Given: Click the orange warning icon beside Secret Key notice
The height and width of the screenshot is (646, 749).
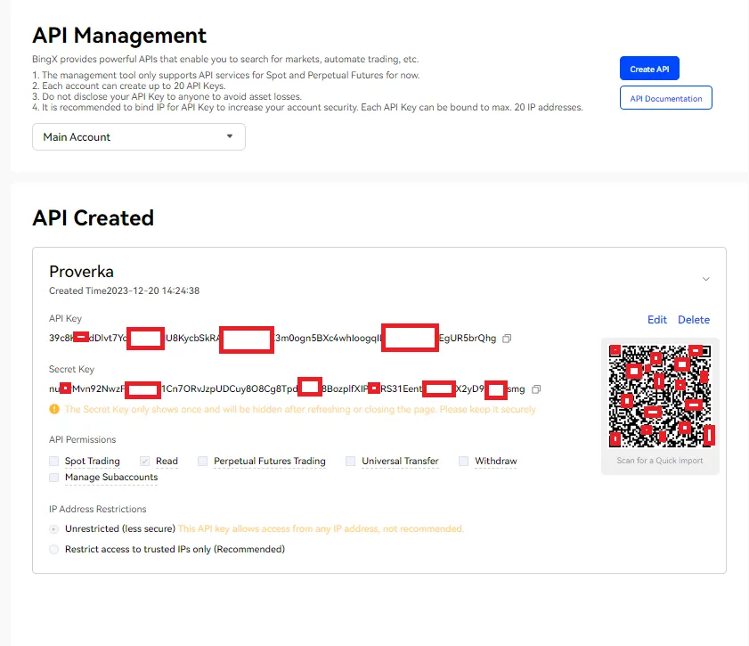Looking at the screenshot, I should tap(54, 410).
